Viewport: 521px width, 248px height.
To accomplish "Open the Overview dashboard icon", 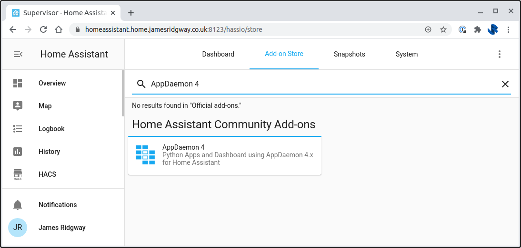I will [x=18, y=83].
